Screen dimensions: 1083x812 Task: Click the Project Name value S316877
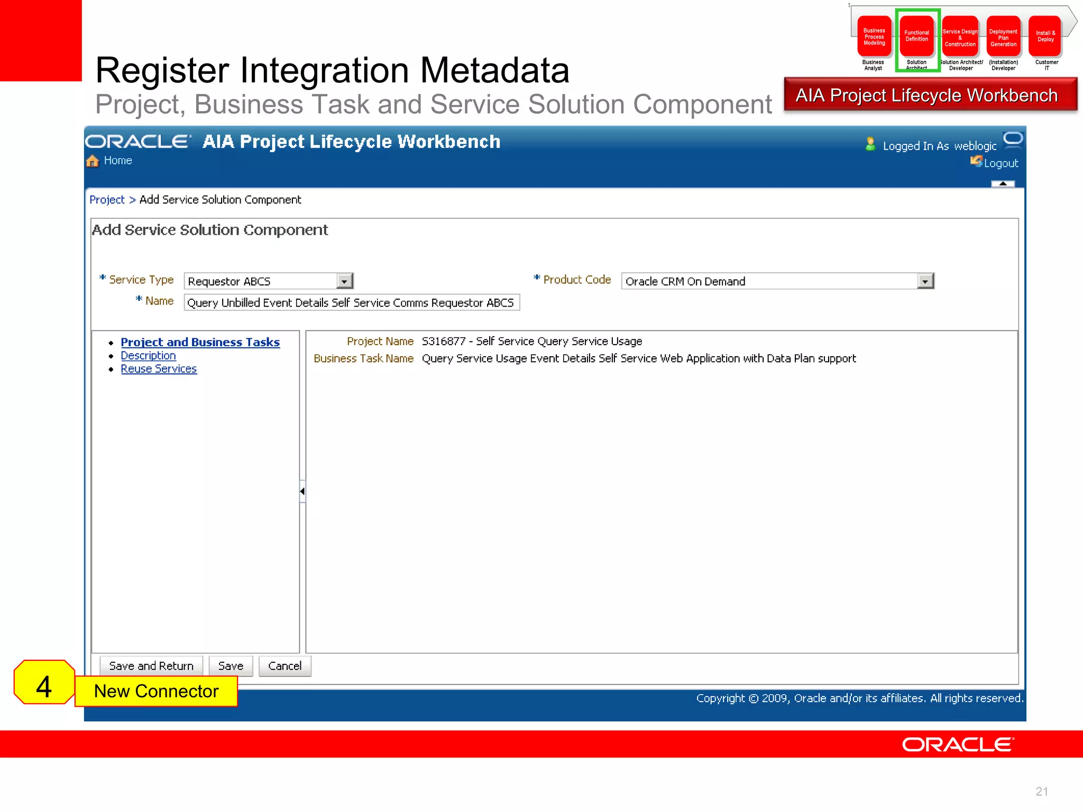tap(532, 342)
